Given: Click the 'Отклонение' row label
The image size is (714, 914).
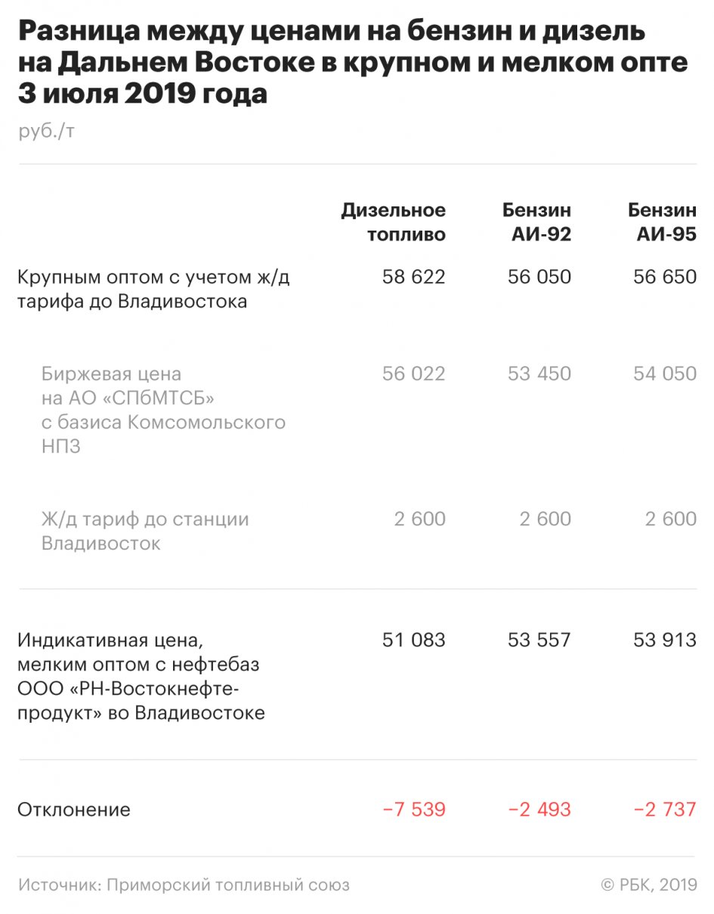Looking at the screenshot, I should pyautogui.click(x=74, y=810).
